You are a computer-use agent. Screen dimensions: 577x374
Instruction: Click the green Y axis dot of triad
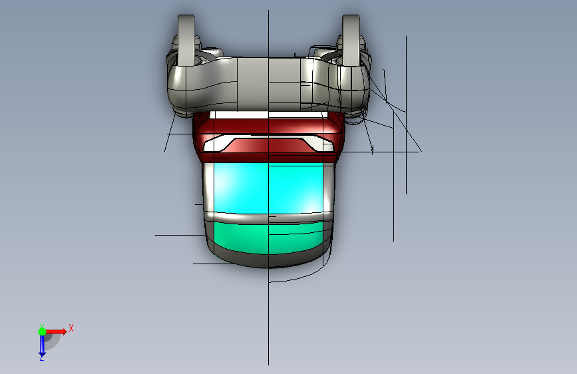(x=42, y=331)
